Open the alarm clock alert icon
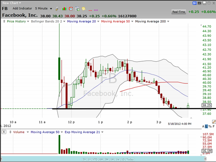Screen dimensions: 216x162 pos(71,8)
